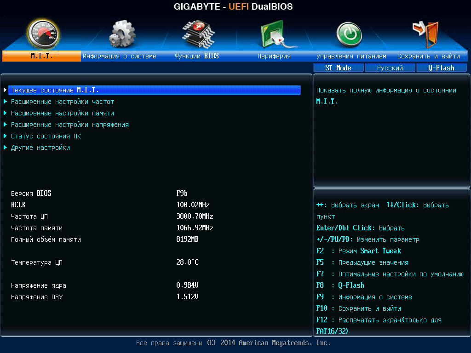Open Расширенные настройки частот submenu
471x353 pixels.
pyautogui.click(x=63, y=102)
